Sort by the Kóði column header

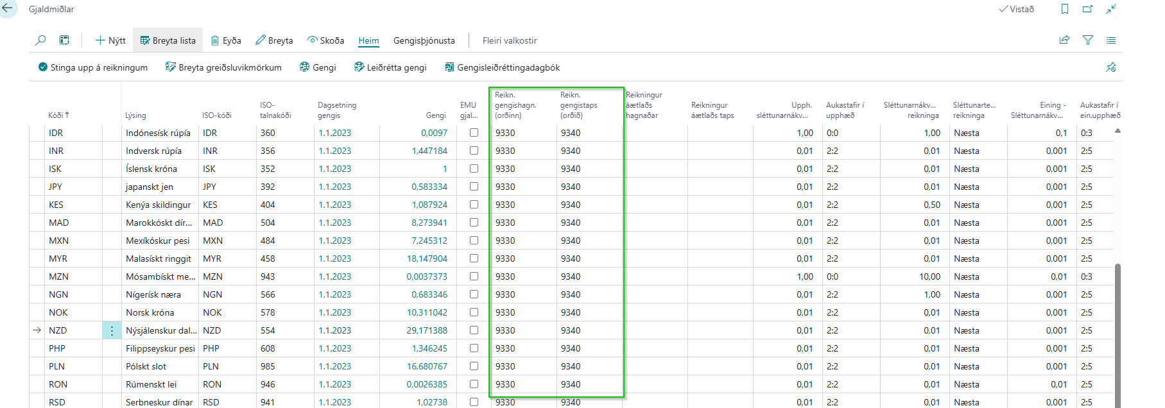[58, 115]
